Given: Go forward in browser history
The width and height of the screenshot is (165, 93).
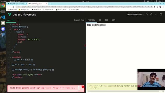Looking at the screenshot, I should click(11, 7).
